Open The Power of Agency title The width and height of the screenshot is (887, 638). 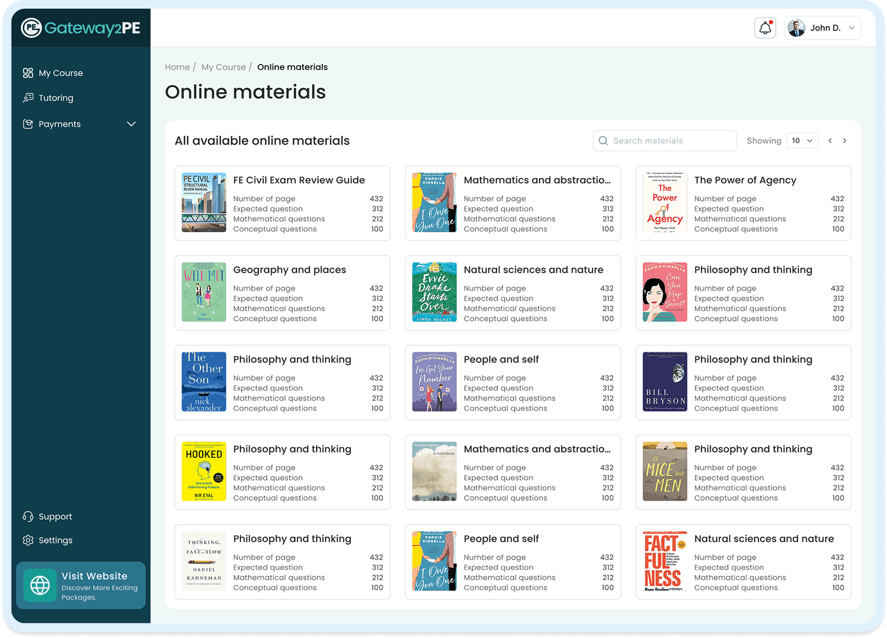point(745,180)
